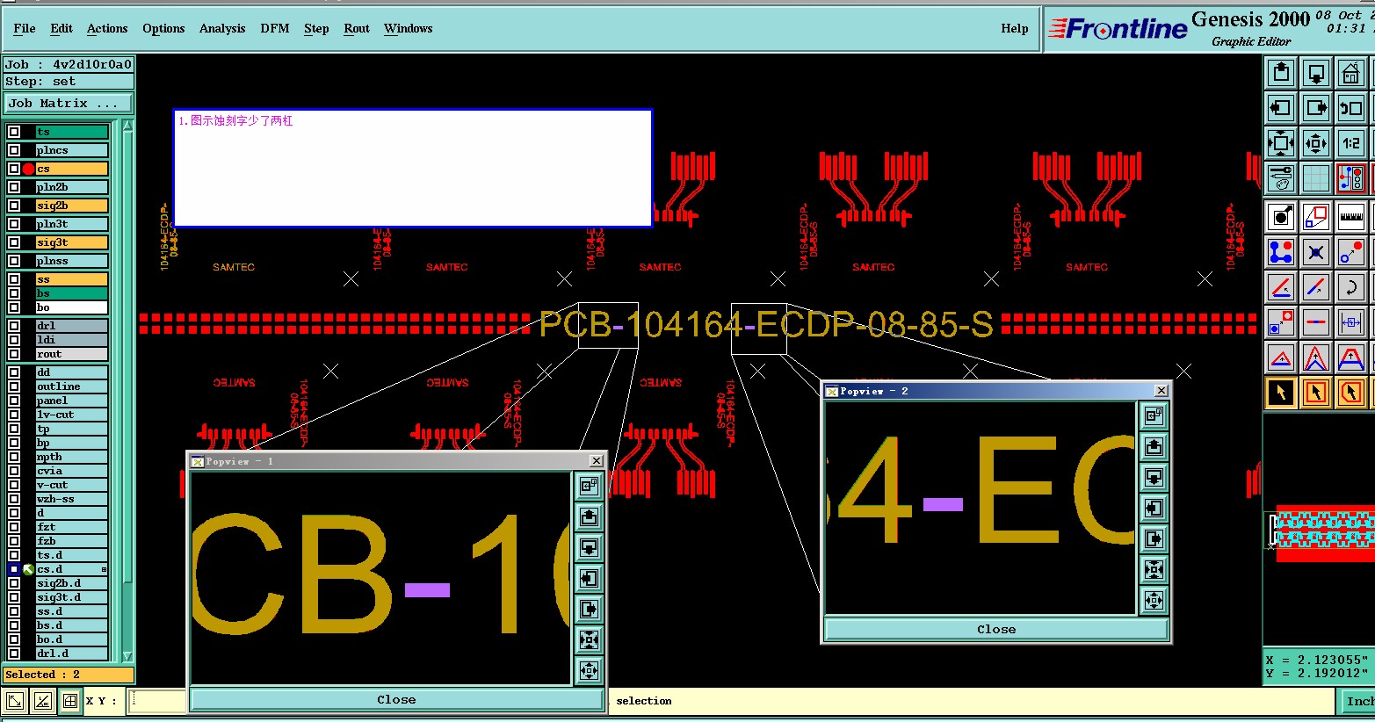1375x722 pixels.
Task: Toggle the rout layer checkbox
Action: coord(14,354)
